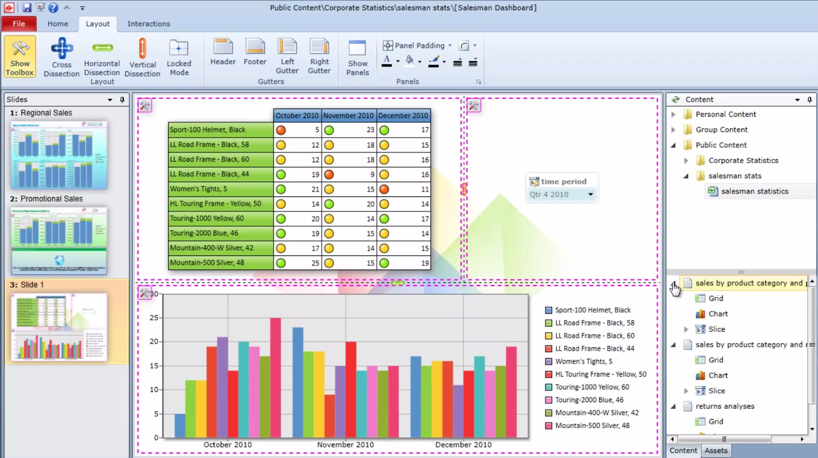Click the save icon in title bar

point(27,8)
